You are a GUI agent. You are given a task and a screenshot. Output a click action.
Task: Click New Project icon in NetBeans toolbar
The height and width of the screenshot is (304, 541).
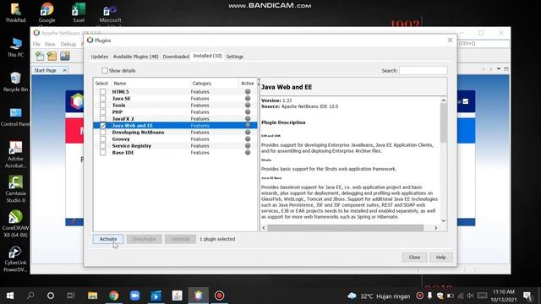pyautogui.click(x=52, y=56)
